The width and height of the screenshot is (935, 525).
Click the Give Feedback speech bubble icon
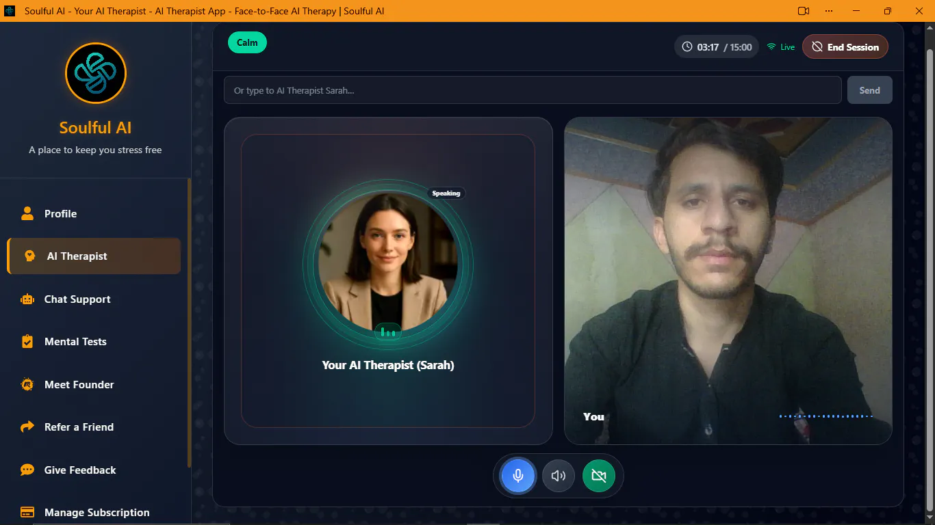(27, 470)
